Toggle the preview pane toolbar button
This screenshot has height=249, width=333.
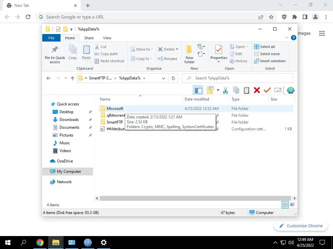[198, 90]
